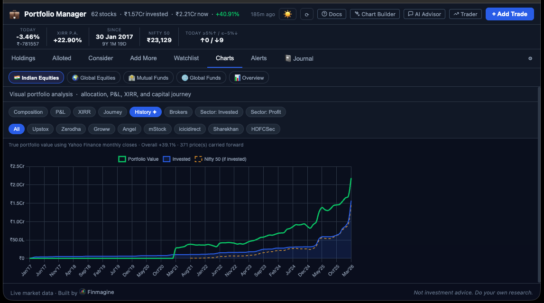Select Mutual Funds bank icon chip
The image size is (544, 303).
pyautogui.click(x=148, y=78)
